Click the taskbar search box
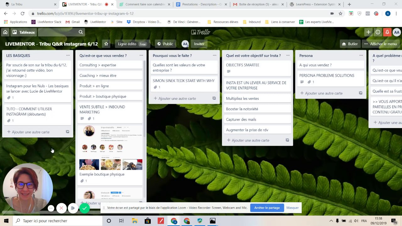Image resolution: width=402 pixels, height=226 pixels. click(x=57, y=221)
